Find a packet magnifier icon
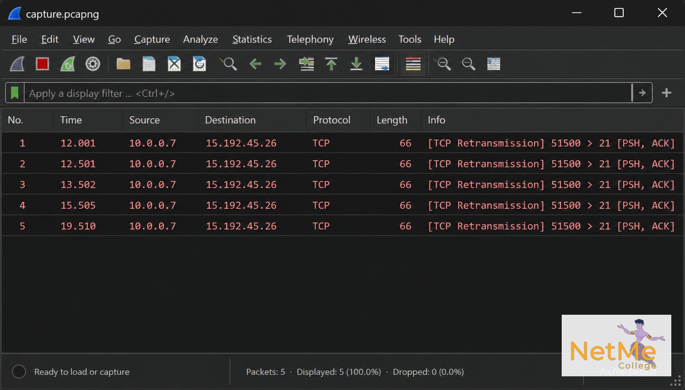Screen dimensions: 685x390 coord(229,64)
